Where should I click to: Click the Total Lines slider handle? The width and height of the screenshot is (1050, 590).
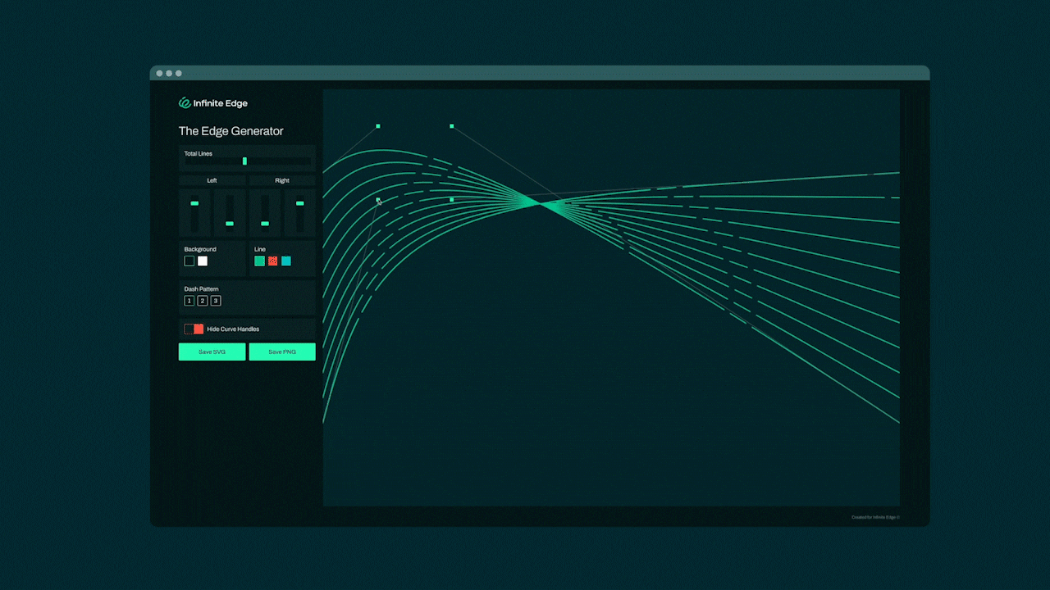pos(244,161)
